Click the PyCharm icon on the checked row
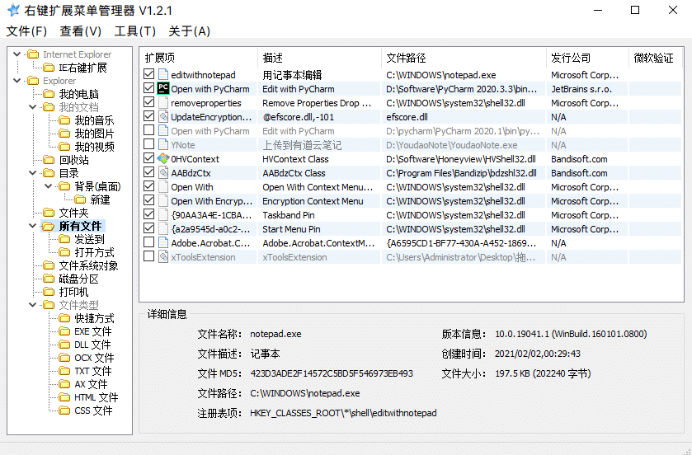692x455 pixels. (163, 88)
